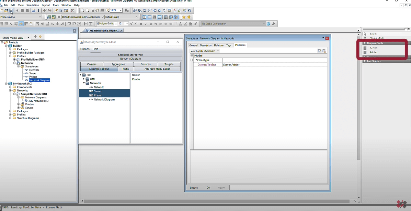Click the DefaultConfig configuration combo box

tap(121, 17)
